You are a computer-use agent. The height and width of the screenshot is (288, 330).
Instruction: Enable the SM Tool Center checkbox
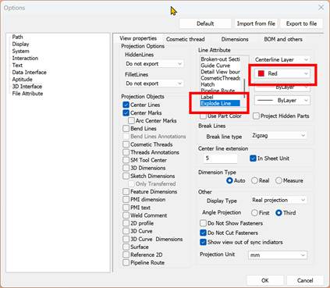(126, 160)
